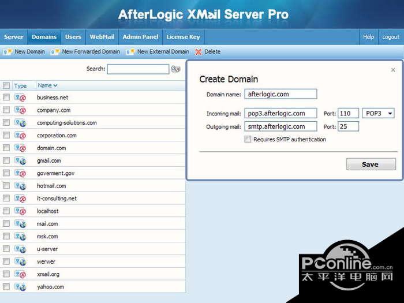Screen dimensions: 404x303
Task: Go to the WebMail tab
Action: coord(102,37)
